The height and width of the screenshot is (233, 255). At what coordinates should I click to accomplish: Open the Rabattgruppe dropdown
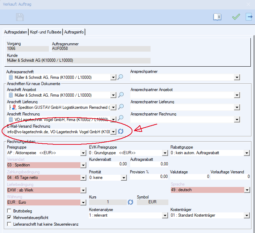[x=247, y=153]
